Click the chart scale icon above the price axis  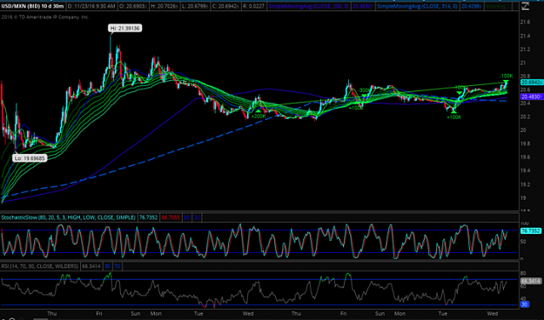(525, 6)
